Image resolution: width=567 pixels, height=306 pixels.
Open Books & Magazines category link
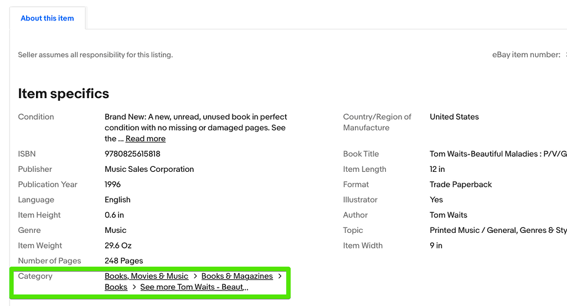coord(237,276)
